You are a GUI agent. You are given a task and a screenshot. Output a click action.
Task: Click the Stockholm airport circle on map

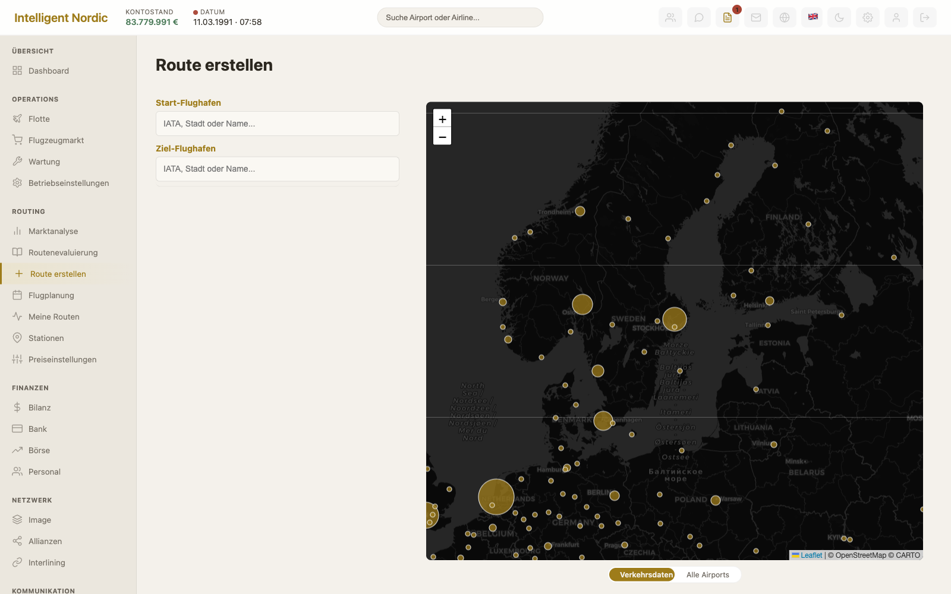tap(675, 319)
